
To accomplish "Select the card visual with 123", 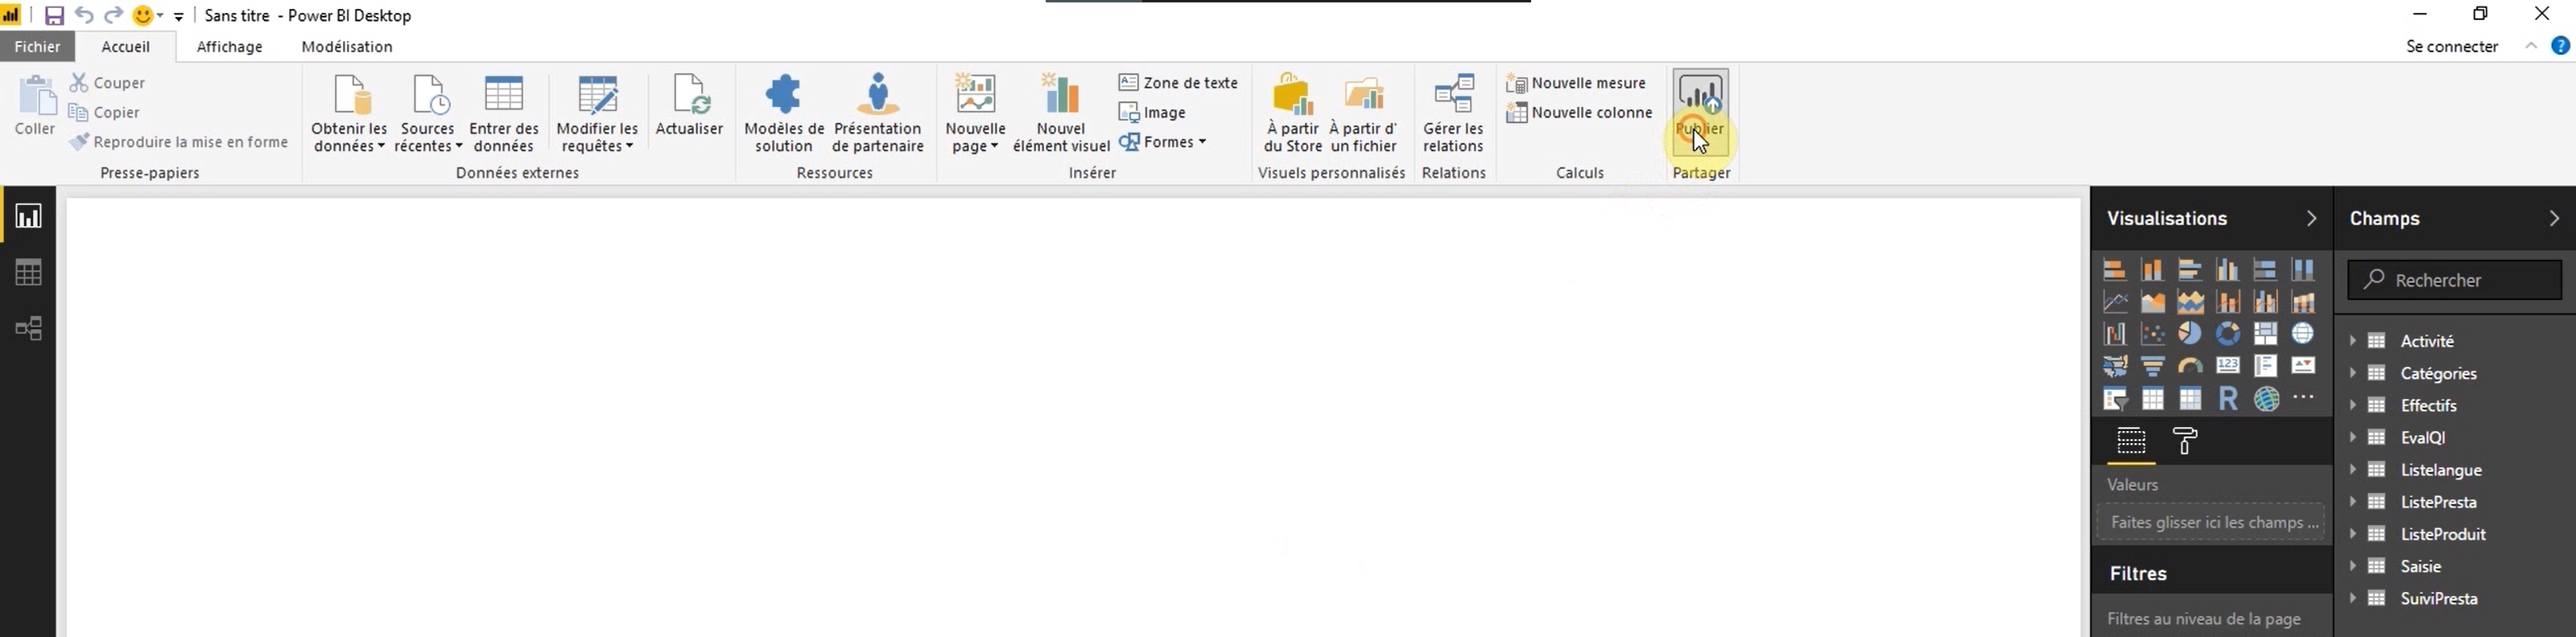I will pos(2228,367).
